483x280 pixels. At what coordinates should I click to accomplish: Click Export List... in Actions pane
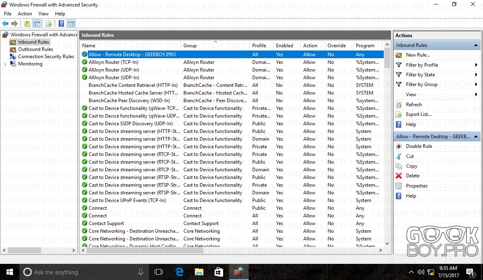[419, 114]
